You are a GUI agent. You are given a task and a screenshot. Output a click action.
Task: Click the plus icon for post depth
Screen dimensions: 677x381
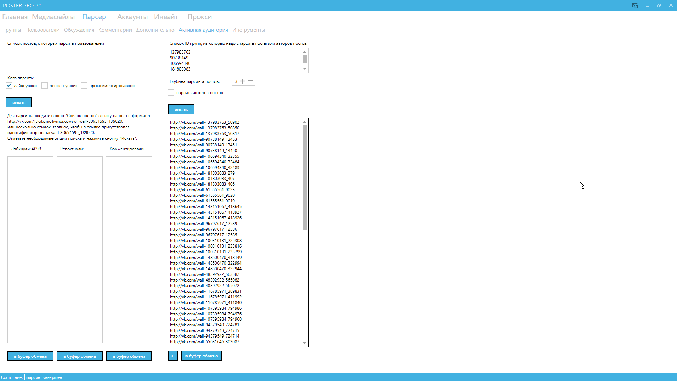coord(243,81)
